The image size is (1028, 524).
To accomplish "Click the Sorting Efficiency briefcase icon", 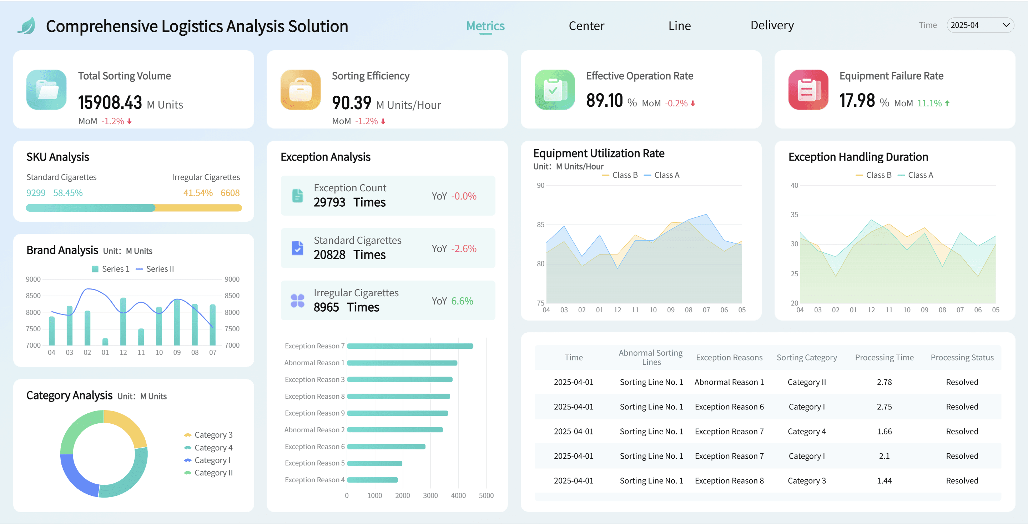I will [301, 90].
